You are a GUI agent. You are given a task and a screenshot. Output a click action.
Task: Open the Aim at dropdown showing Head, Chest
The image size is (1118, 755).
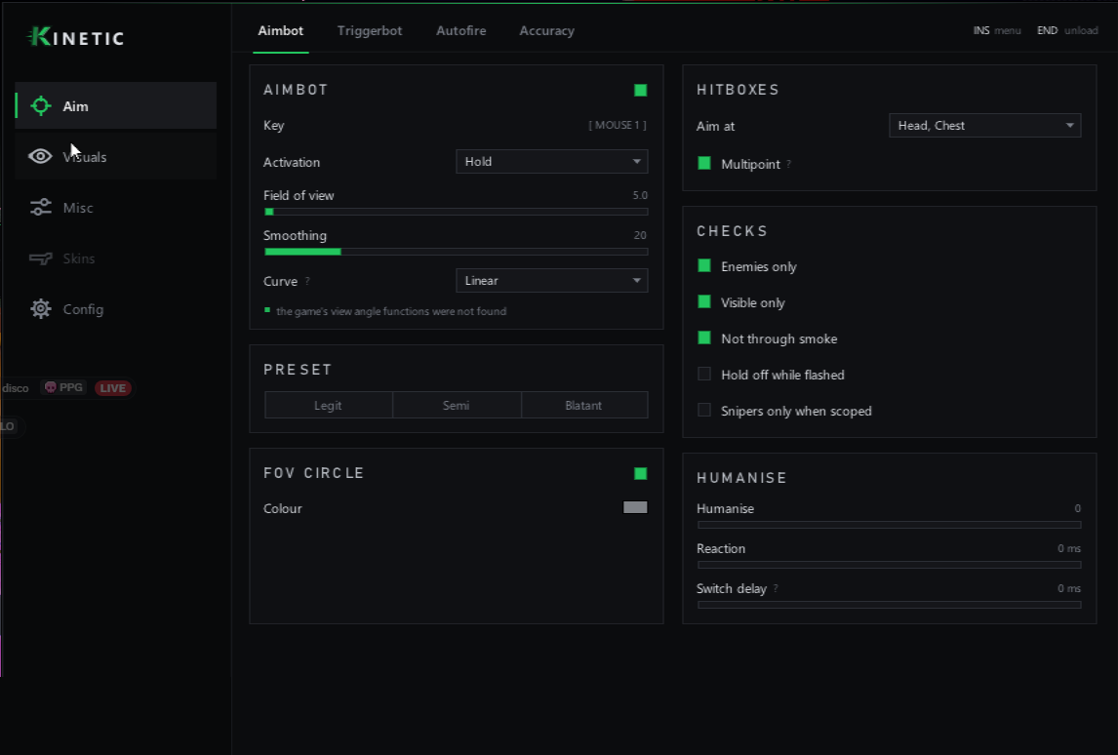click(x=984, y=126)
